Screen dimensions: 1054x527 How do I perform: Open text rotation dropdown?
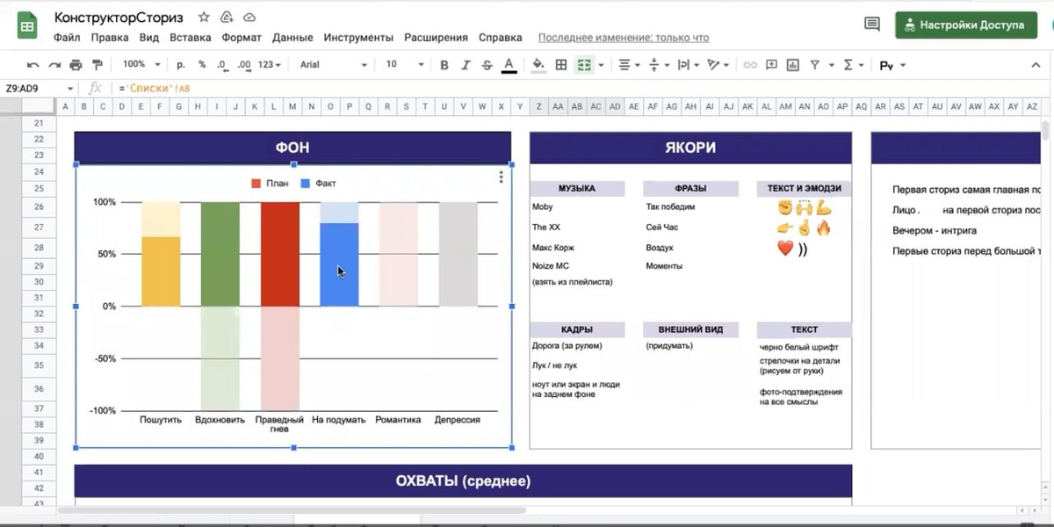718,65
